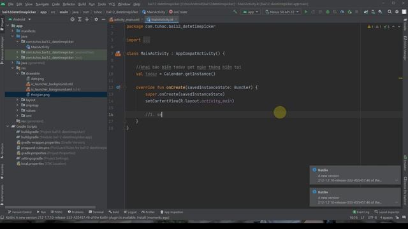Collapse the java folder
The width and height of the screenshot is (408, 229).
pyautogui.click(x=13, y=36)
